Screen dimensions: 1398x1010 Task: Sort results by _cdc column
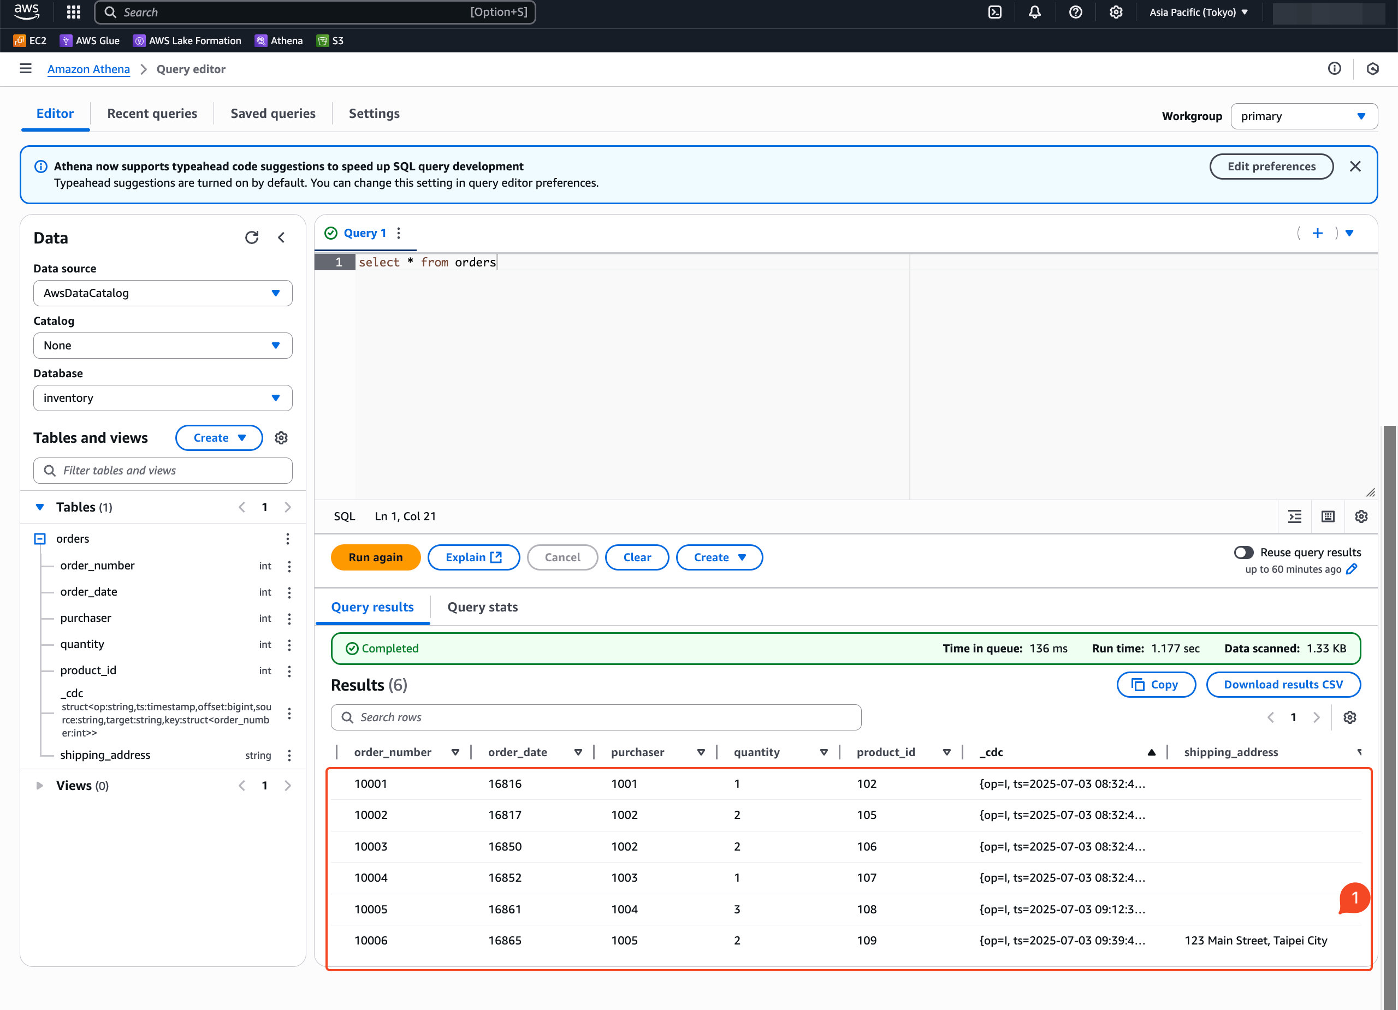coord(1152,752)
